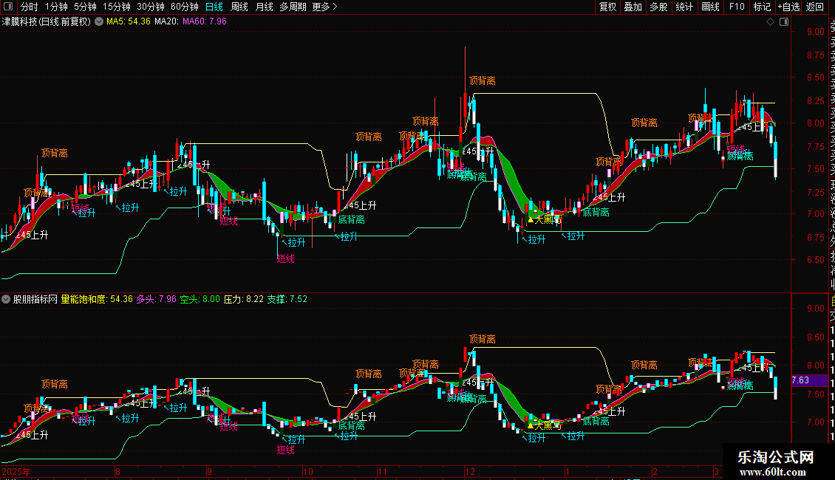Open the 画线 drawing tools
This screenshot has width=835, height=480.
point(710,7)
